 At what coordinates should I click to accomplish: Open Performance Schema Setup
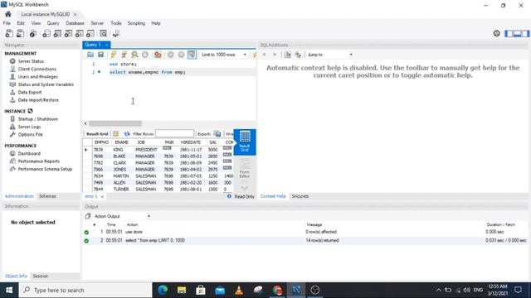click(x=45, y=169)
